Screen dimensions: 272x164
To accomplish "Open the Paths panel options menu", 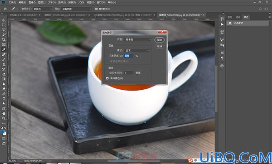I will pyautogui.click(x=270, y=17).
